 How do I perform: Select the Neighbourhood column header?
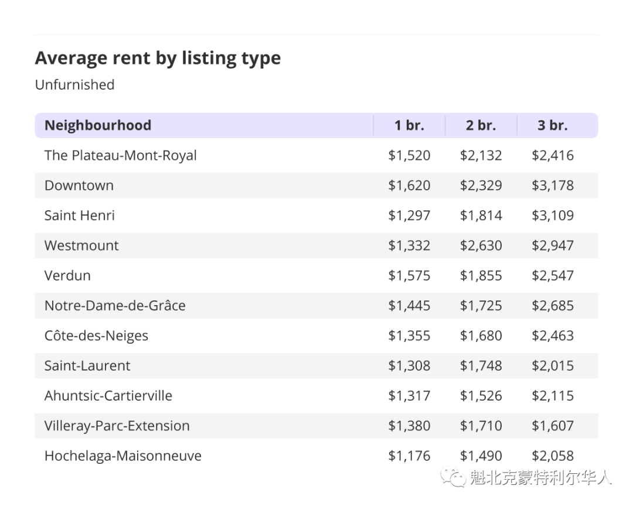pyautogui.click(x=98, y=125)
